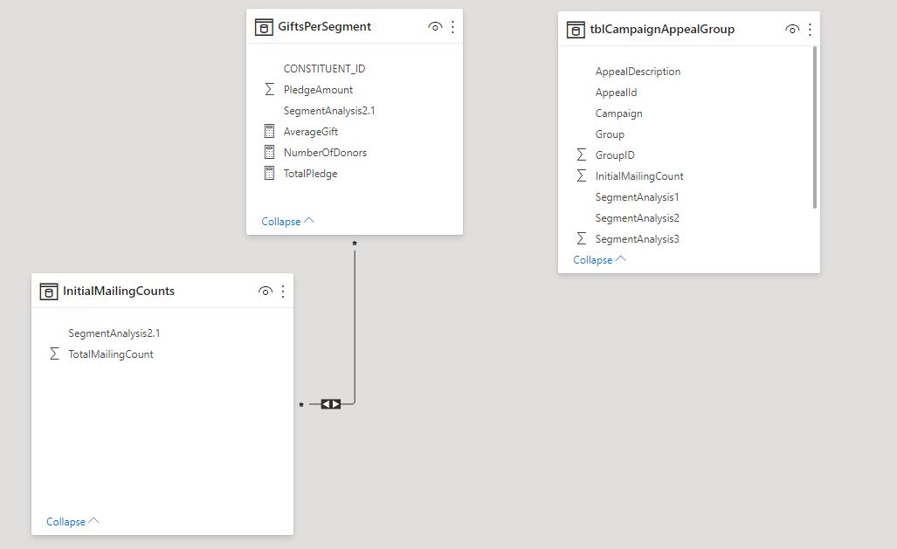The height and width of the screenshot is (549, 897).
Task: Select the TotalPledge measure
Action: [x=311, y=174]
